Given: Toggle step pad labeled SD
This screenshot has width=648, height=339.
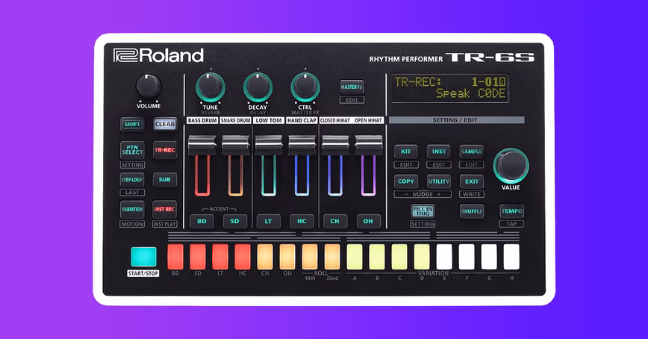Looking at the screenshot, I should click(198, 257).
